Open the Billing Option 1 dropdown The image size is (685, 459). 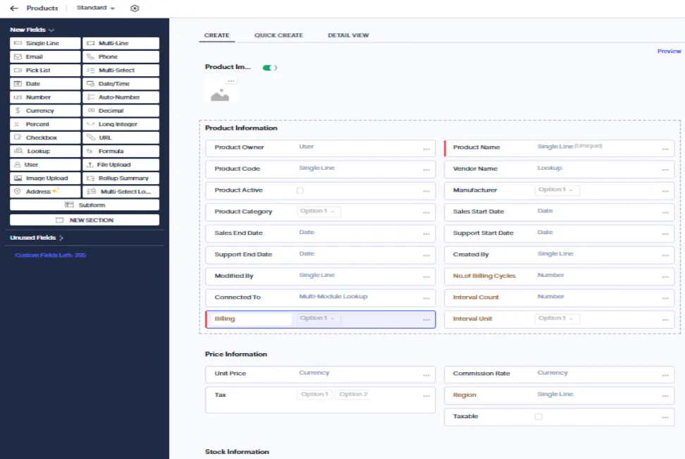(318, 318)
